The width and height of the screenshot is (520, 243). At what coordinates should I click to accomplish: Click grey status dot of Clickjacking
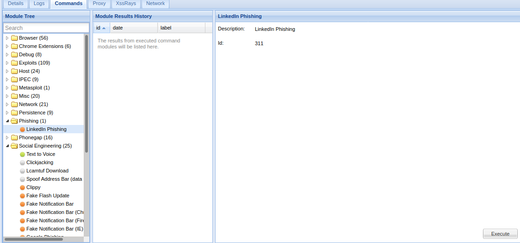pos(22,163)
